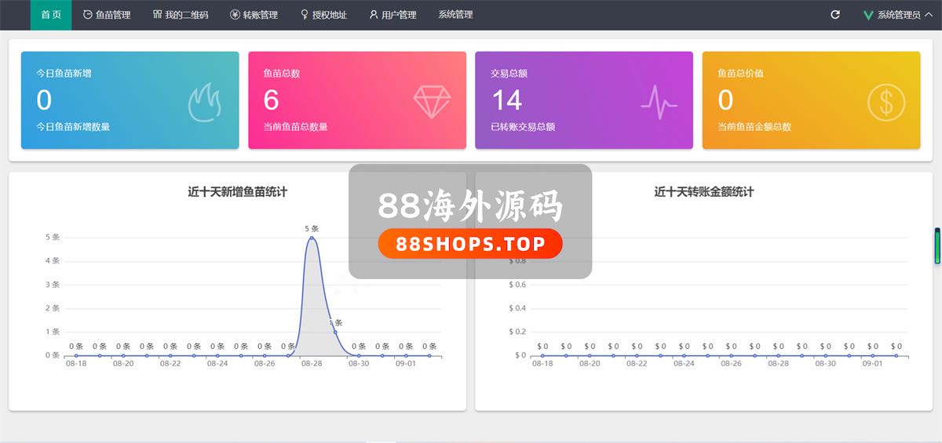This screenshot has height=443, width=942.
Task: Click the diamond icon on the total count card
Action: (433, 102)
